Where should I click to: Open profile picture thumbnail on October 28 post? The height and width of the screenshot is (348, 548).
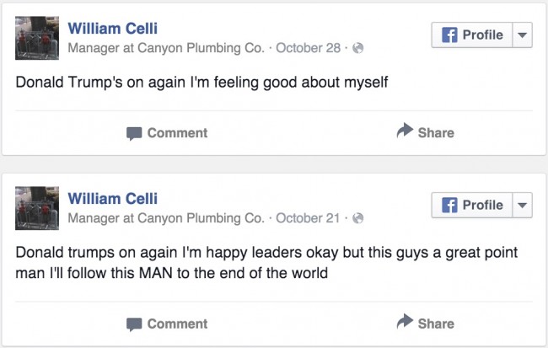click(38, 39)
